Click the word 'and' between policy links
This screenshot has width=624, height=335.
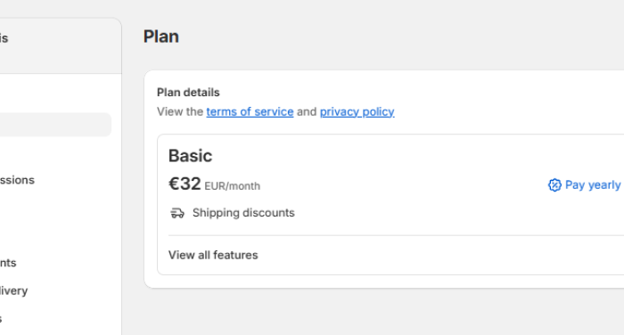[x=307, y=111]
